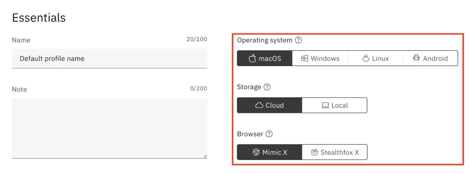Choose Local storage option
470x174 pixels.
point(335,105)
